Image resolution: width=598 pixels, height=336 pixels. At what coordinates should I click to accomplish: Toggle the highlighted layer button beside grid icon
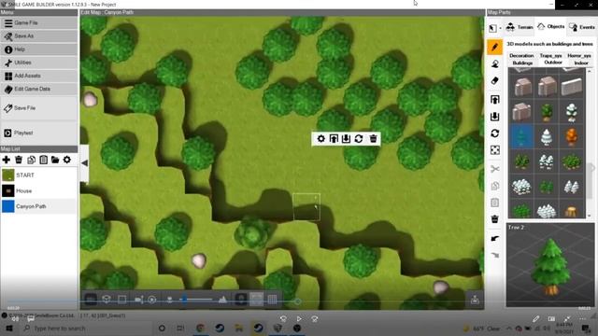tap(256, 299)
